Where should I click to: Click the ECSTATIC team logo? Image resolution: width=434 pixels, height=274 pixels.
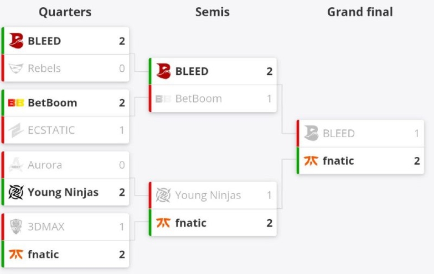click(x=16, y=131)
